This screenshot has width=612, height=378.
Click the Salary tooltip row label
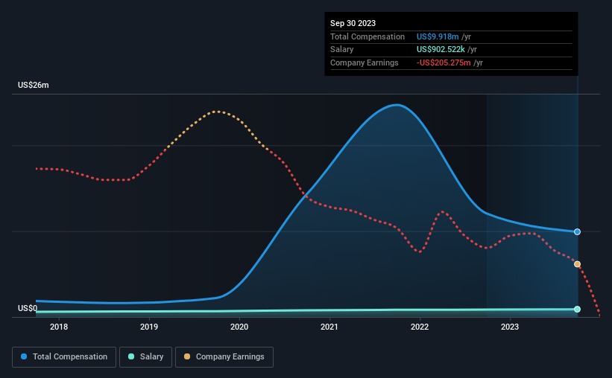point(342,50)
